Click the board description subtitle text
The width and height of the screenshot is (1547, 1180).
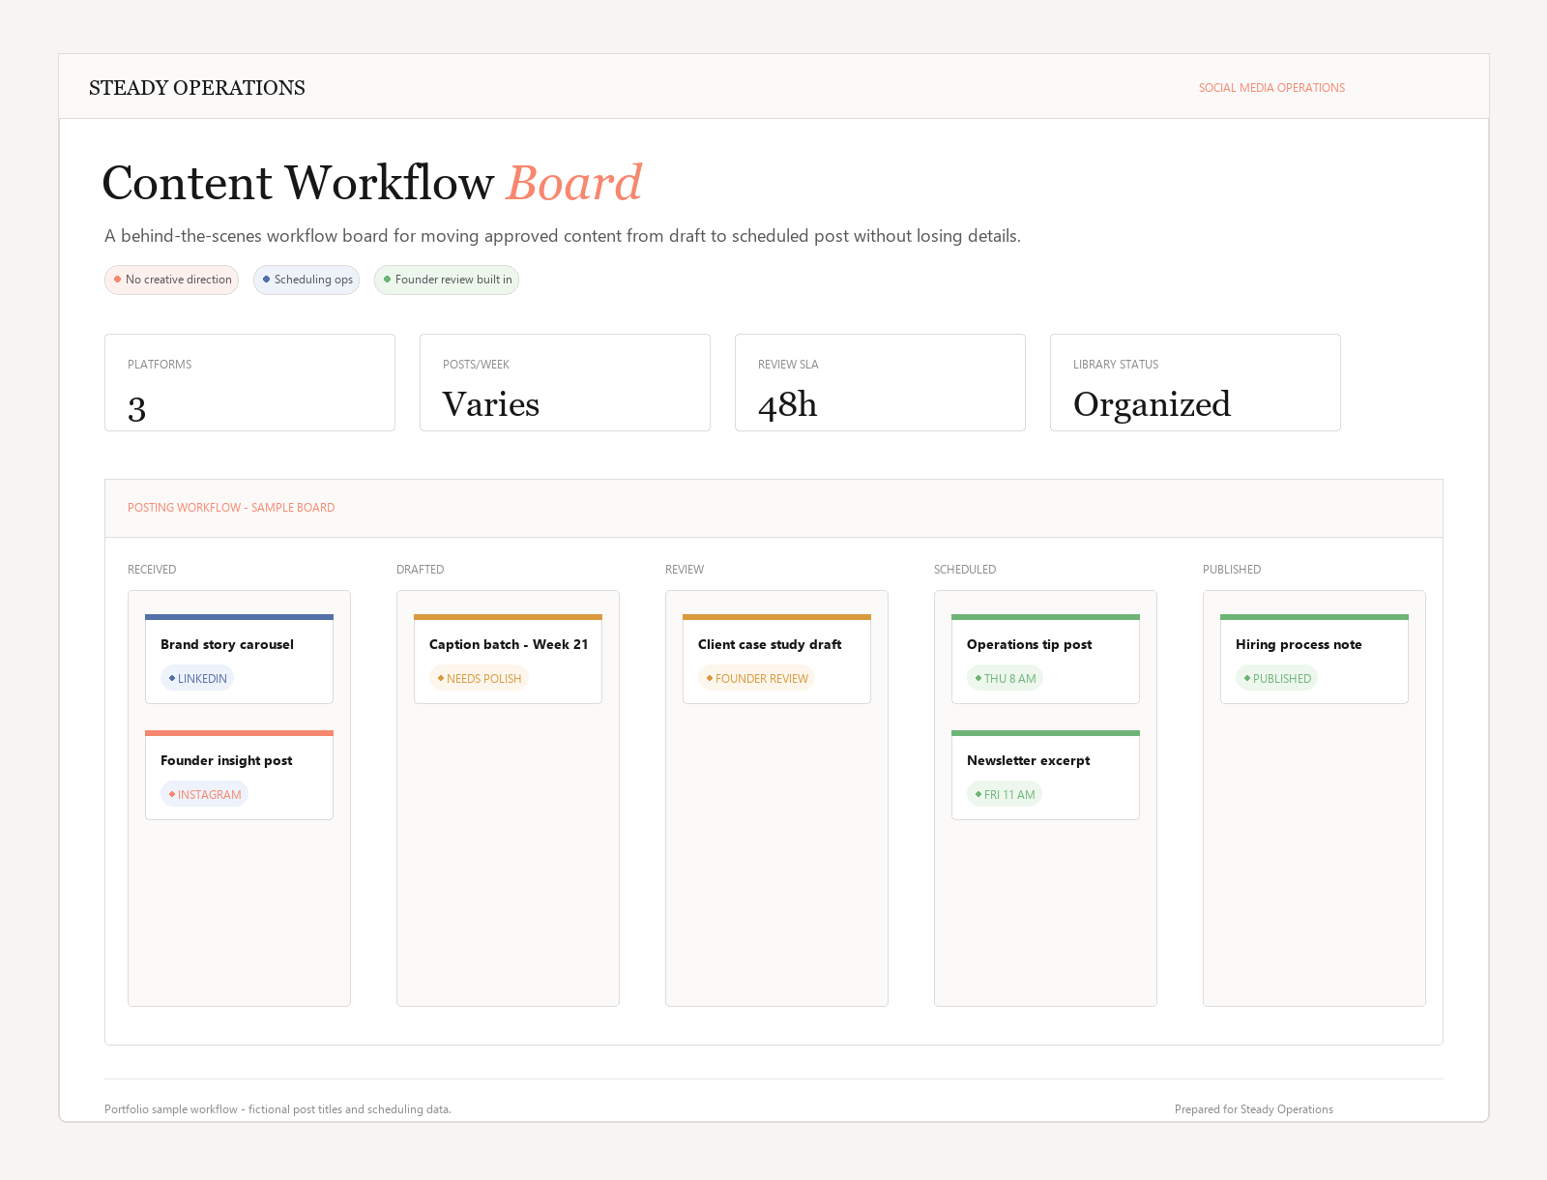click(x=563, y=236)
